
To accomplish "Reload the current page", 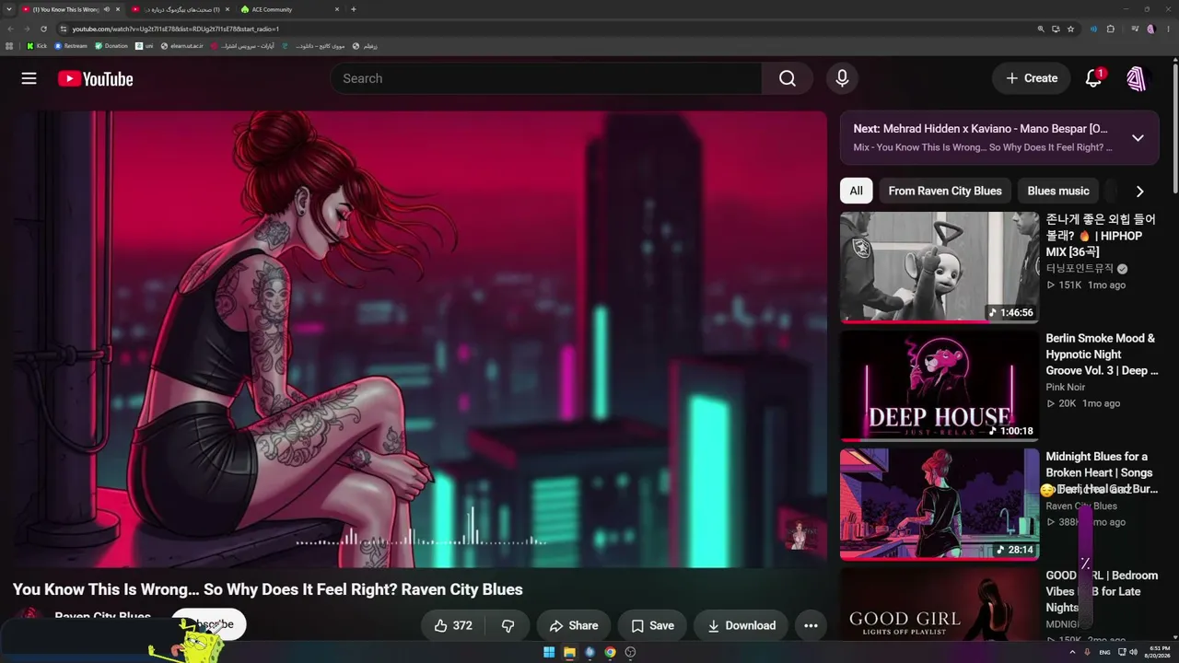I will point(43,29).
